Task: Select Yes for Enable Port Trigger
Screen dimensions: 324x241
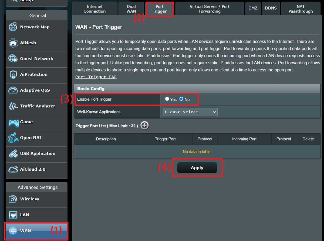Action: tap(167, 99)
